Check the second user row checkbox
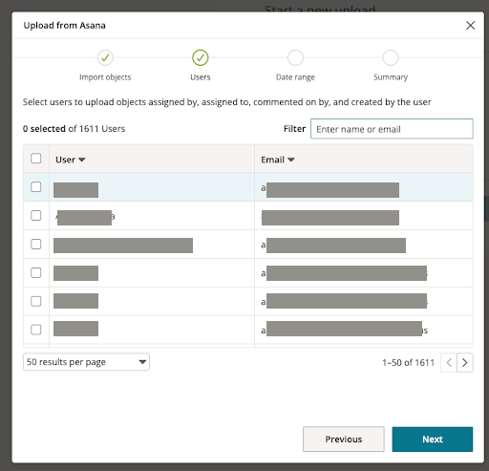 coord(36,216)
